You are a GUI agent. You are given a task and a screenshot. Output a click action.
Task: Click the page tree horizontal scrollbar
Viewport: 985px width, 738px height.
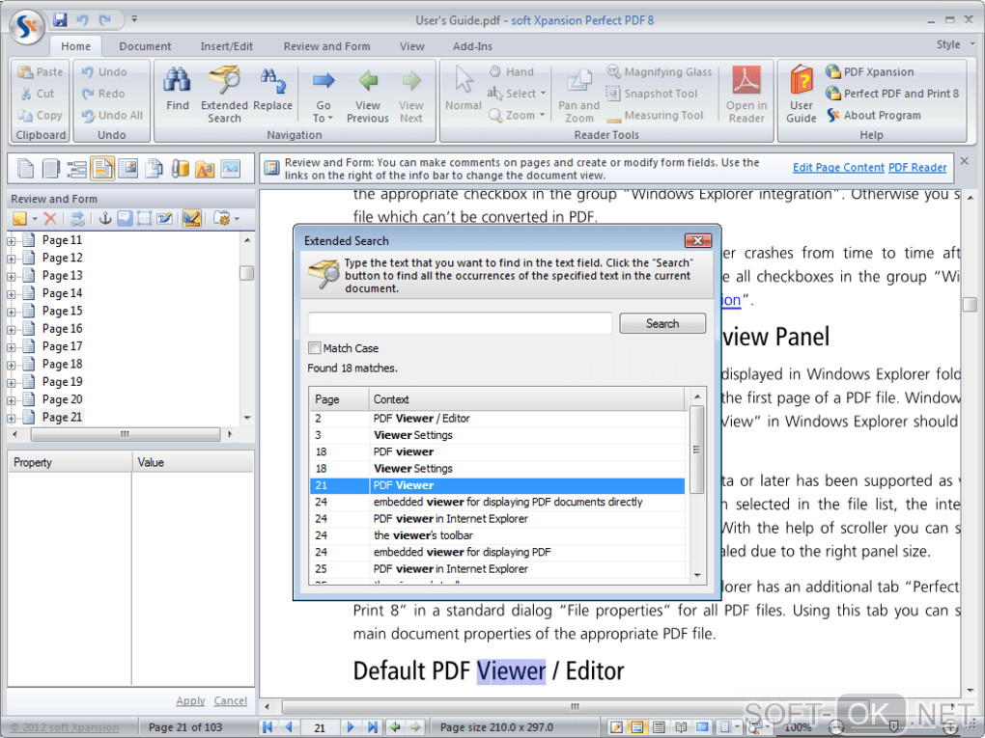coord(125,434)
